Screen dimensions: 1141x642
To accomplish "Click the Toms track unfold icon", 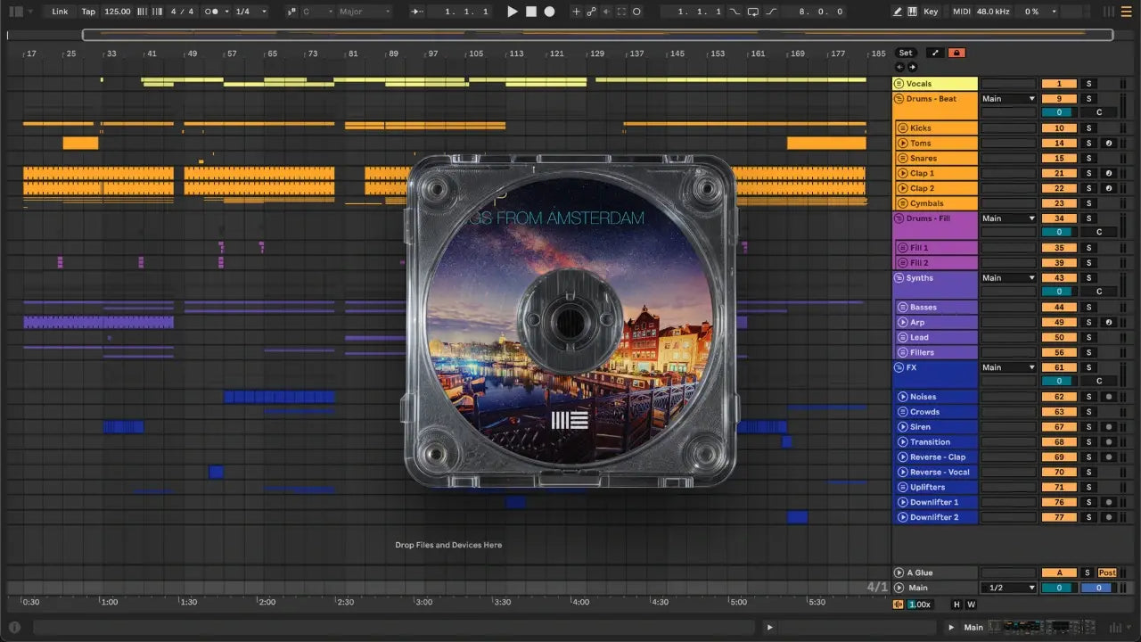I will pyautogui.click(x=902, y=144).
